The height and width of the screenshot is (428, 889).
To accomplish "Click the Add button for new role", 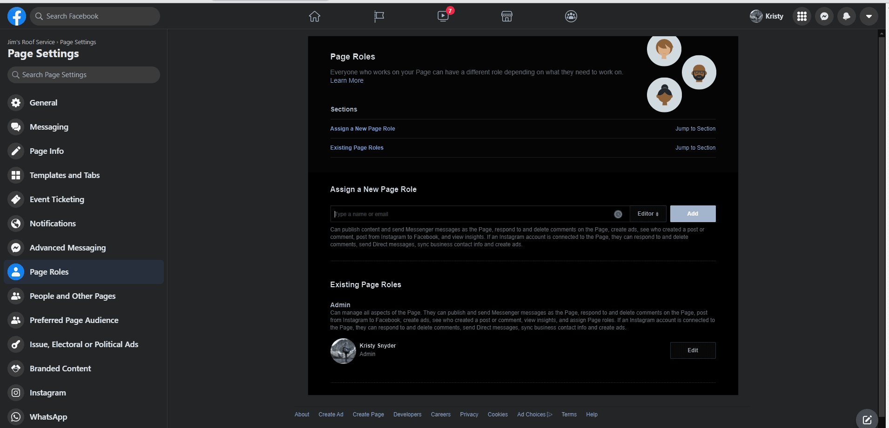I will click(x=693, y=214).
